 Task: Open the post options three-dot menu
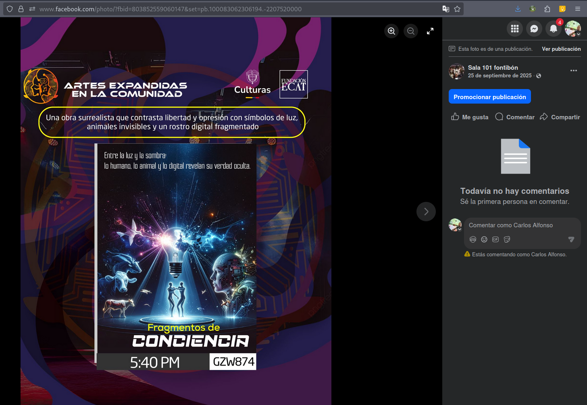574,71
